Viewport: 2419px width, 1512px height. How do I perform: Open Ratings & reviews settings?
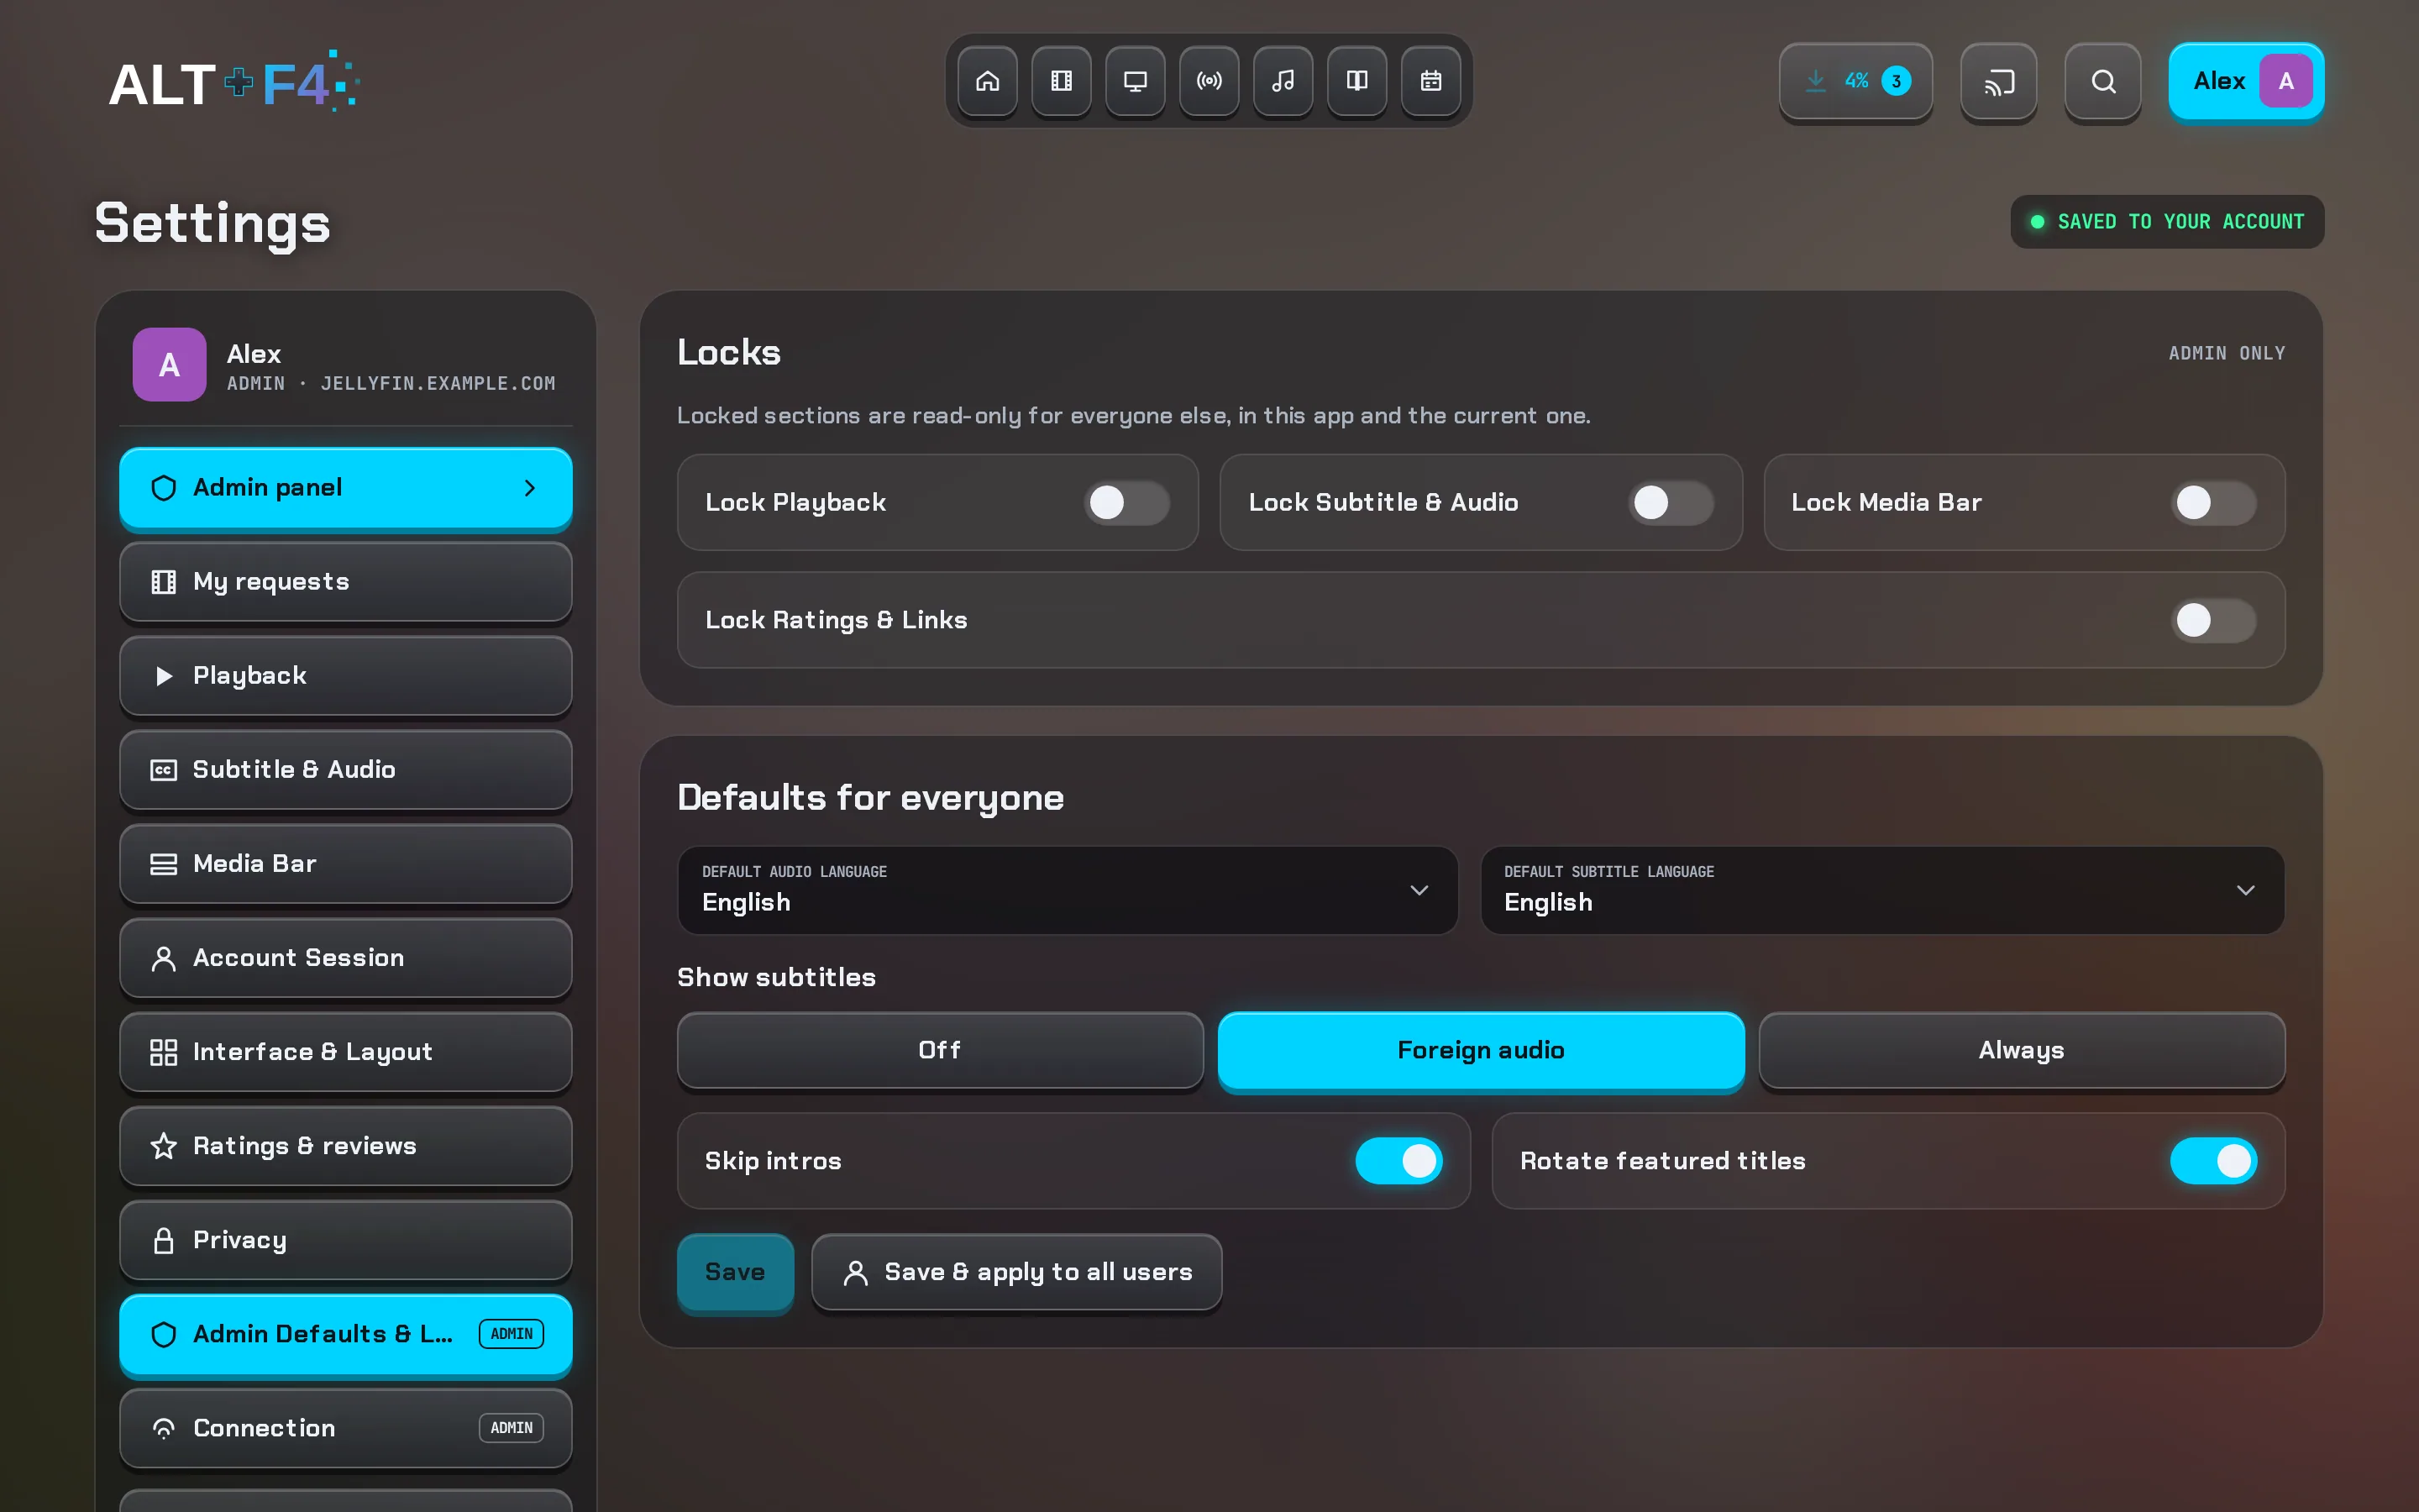[346, 1145]
